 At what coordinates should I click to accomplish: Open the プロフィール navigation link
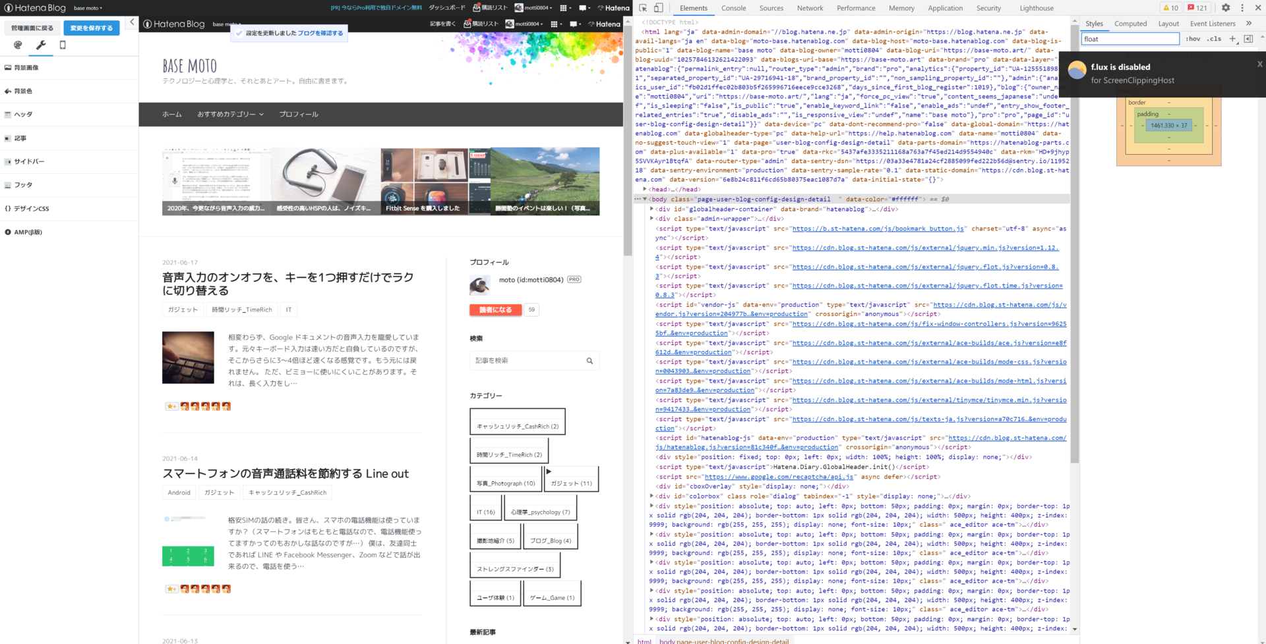[299, 114]
